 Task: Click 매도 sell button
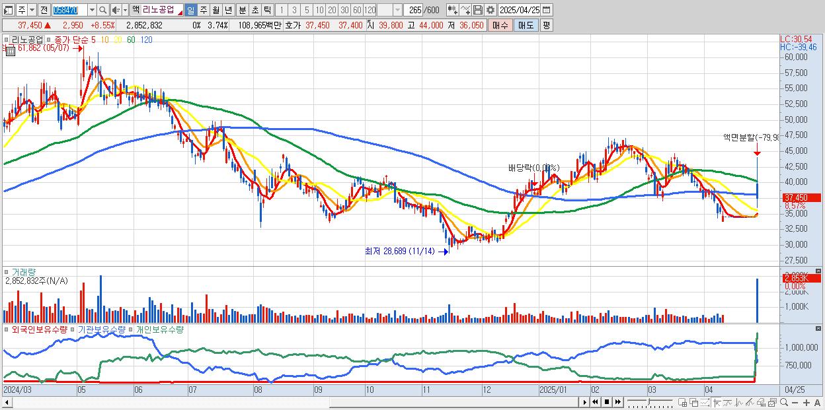[x=526, y=25]
